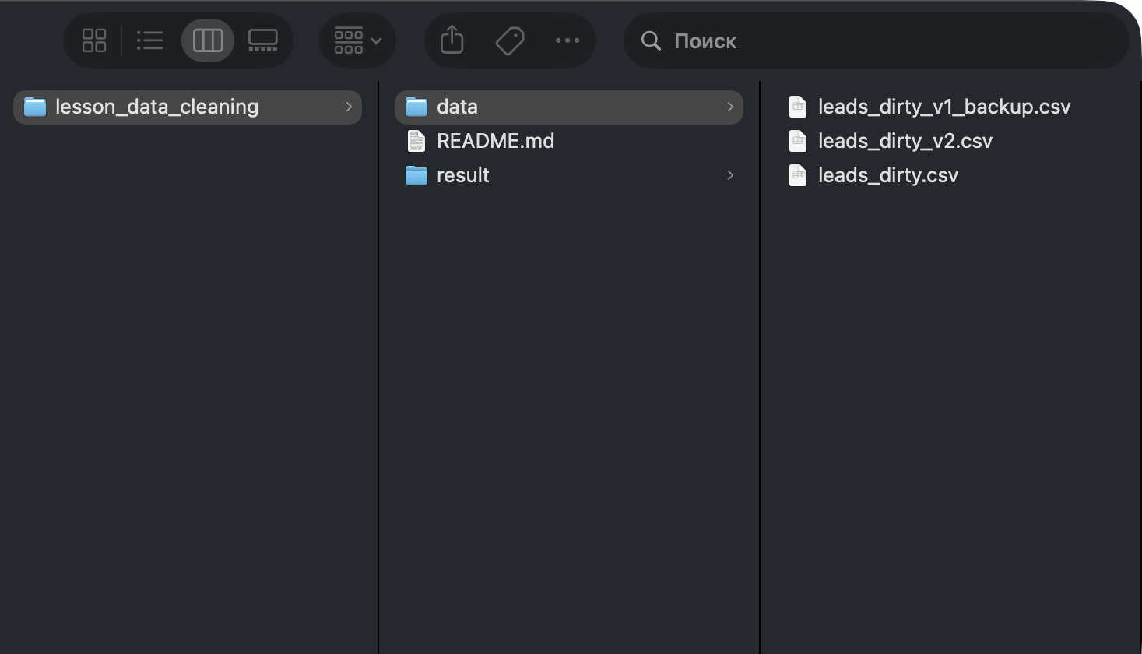Click the leads_dirty_v1_backup.csv file icon
Screen dimensions: 1142x654
(x=798, y=107)
